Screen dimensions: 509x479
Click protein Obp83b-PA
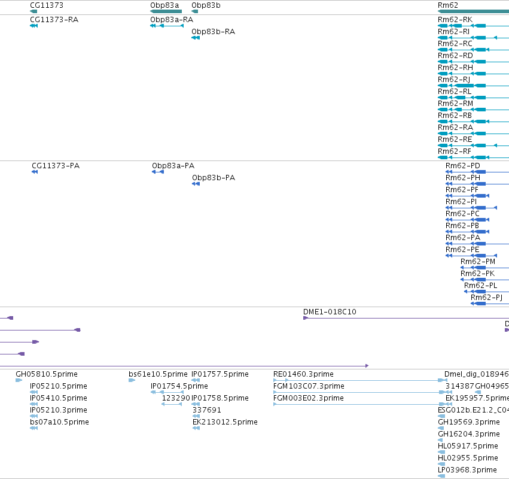coord(214,178)
